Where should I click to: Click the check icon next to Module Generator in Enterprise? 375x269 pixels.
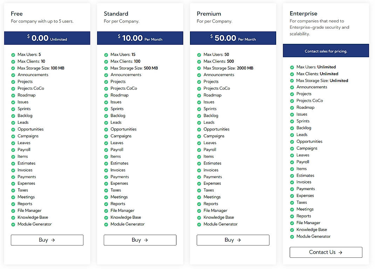point(292,236)
